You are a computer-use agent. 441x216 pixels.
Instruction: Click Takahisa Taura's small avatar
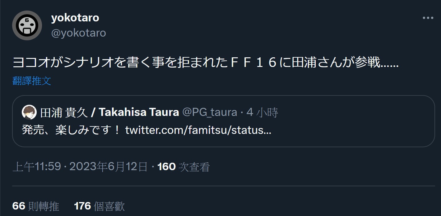point(29,112)
